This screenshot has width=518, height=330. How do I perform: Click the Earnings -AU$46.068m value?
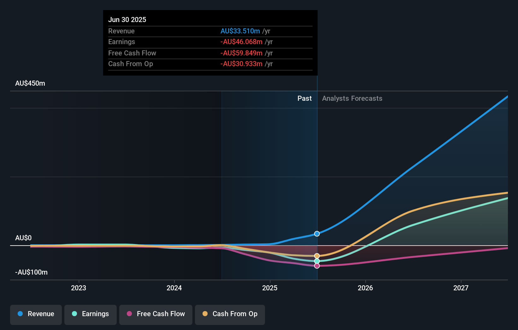tap(241, 42)
